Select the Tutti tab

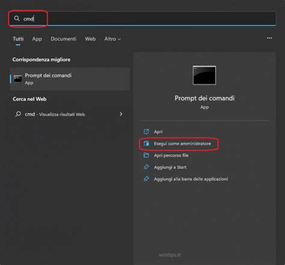pyautogui.click(x=18, y=39)
